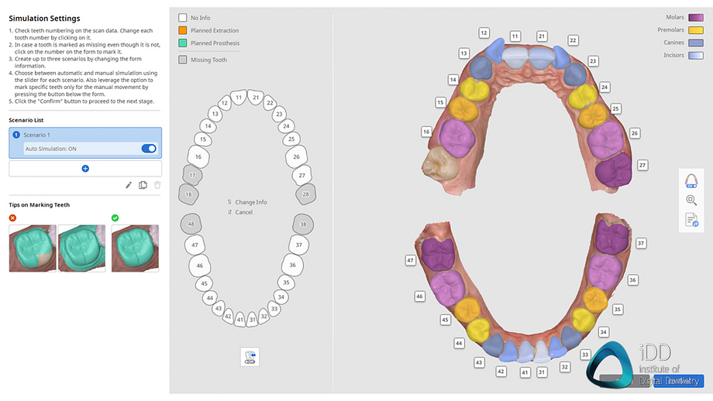Image resolution: width=713 pixels, height=401 pixels.
Task: Select the Planned Extraction orange swatch
Action: [182, 30]
